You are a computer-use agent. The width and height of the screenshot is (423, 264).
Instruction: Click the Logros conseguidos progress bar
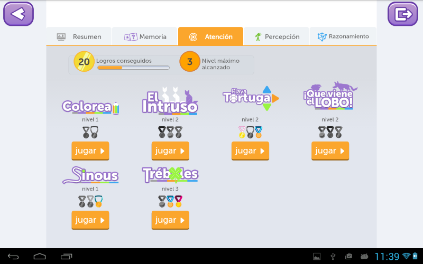133,68
